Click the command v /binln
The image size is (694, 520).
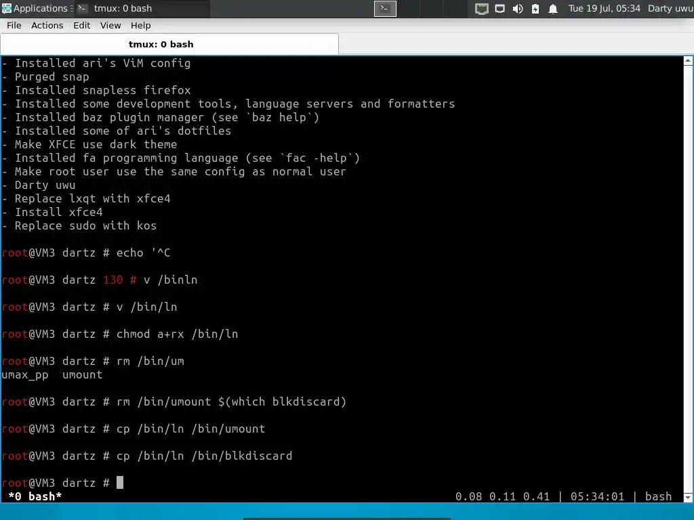point(170,280)
